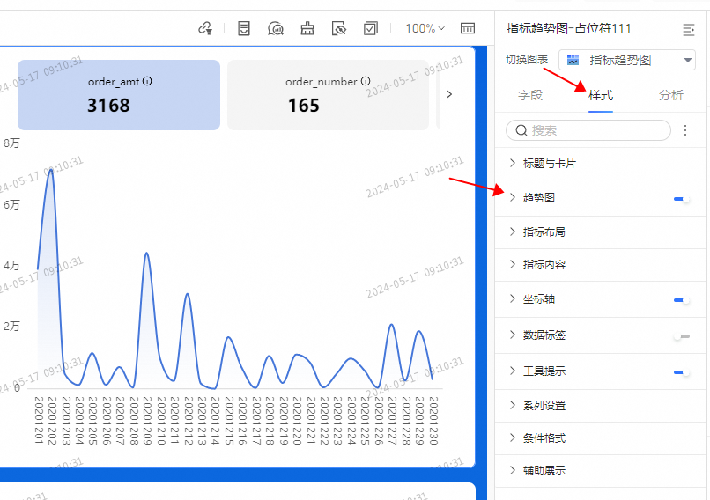Collapse the panel via top-right menu icon
This screenshot has width=710, height=500.
tap(689, 30)
